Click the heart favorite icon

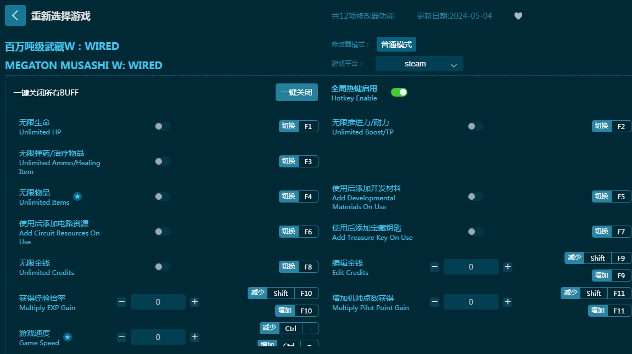(518, 16)
